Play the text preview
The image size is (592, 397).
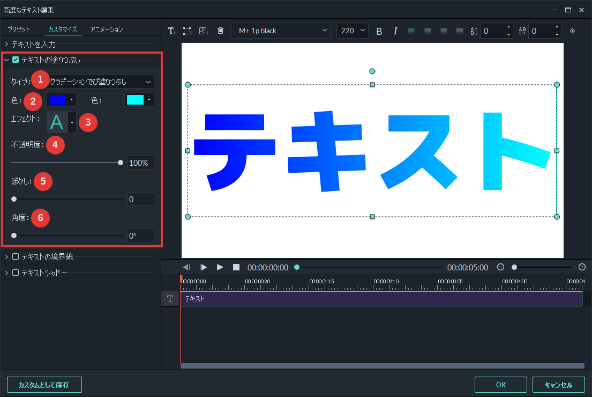tap(220, 267)
